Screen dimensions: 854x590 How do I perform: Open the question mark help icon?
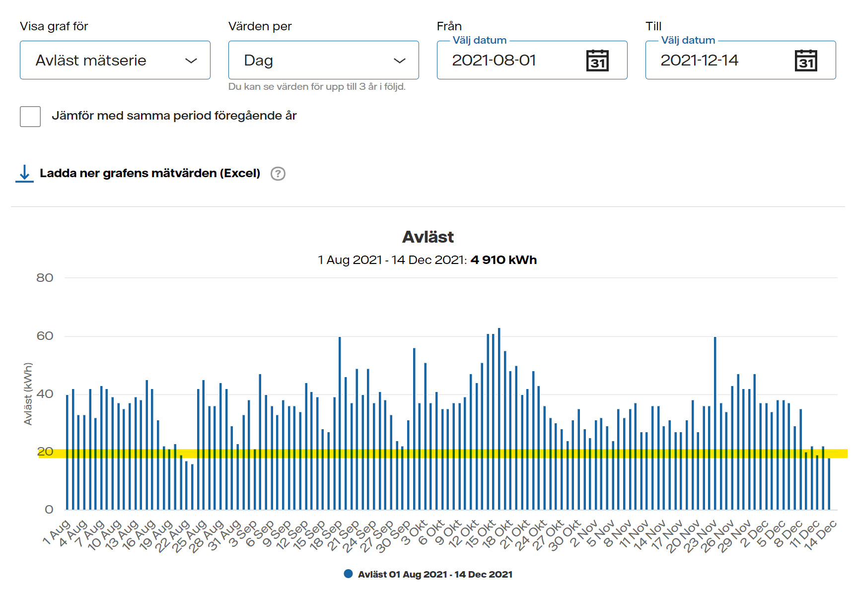(278, 174)
